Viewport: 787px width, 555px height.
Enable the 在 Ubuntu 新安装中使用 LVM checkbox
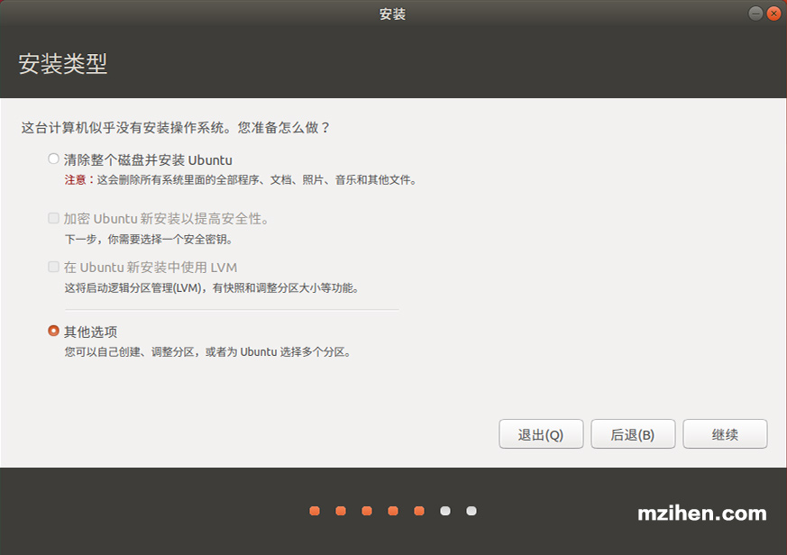pos(54,267)
